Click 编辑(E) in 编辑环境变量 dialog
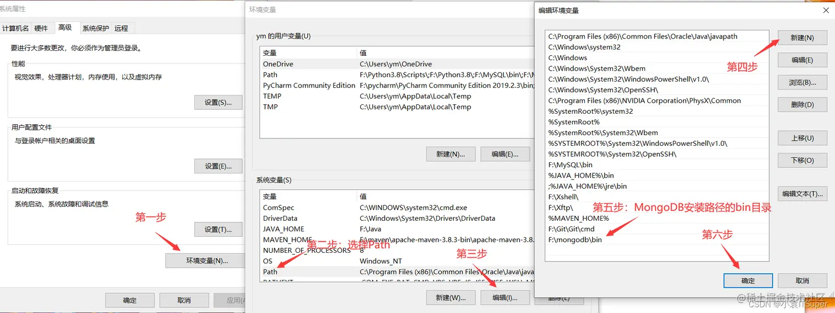Image resolution: width=835 pixels, height=313 pixels. coord(802,60)
